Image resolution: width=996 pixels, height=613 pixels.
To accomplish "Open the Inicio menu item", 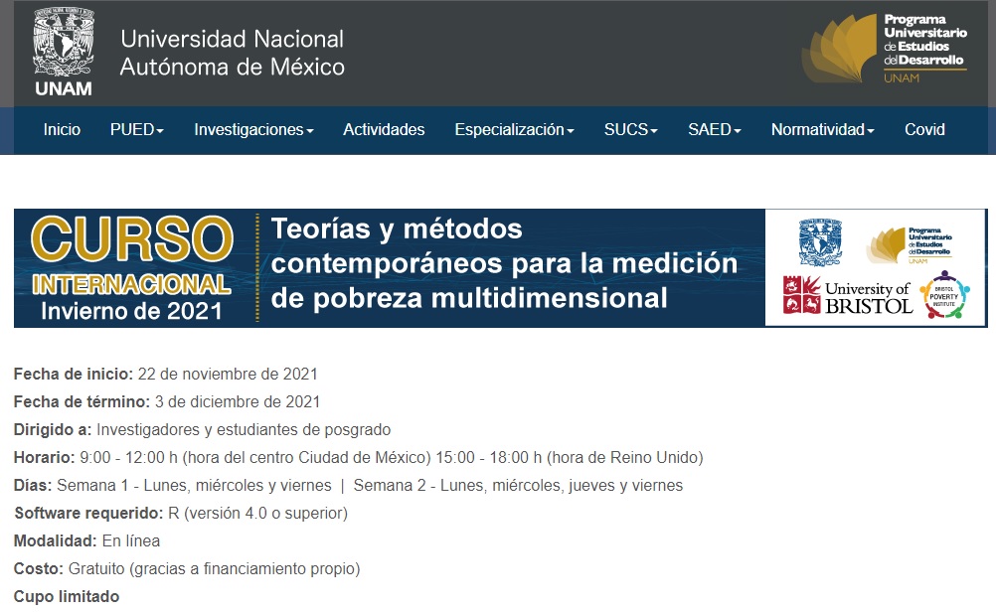I will (x=62, y=129).
